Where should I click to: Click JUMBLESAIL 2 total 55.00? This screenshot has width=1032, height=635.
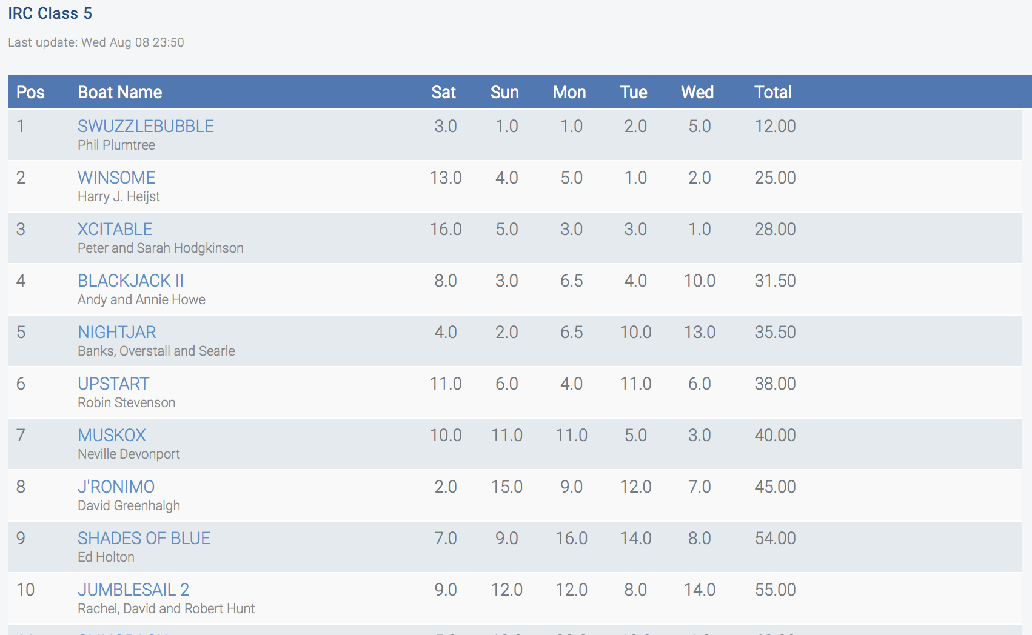click(x=775, y=590)
